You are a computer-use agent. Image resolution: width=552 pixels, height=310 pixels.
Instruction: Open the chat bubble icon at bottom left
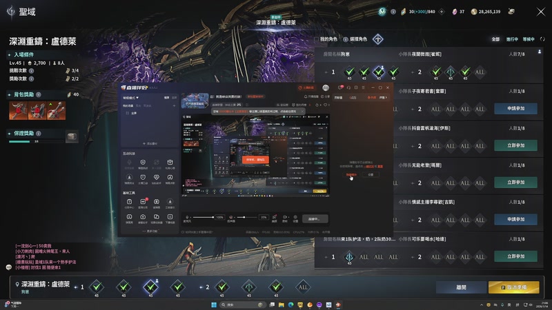pyautogui.click(x=9, y=267)
